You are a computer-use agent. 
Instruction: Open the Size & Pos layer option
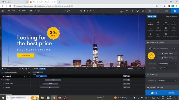pos(166,23)
